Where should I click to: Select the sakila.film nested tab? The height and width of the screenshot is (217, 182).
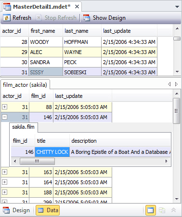point(24,127)
